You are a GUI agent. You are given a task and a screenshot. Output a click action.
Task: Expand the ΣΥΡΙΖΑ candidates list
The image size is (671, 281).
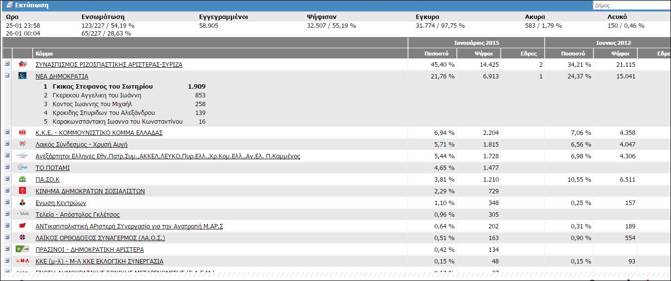click(7, 64)
